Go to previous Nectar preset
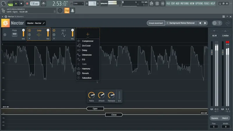 [200, 23]
